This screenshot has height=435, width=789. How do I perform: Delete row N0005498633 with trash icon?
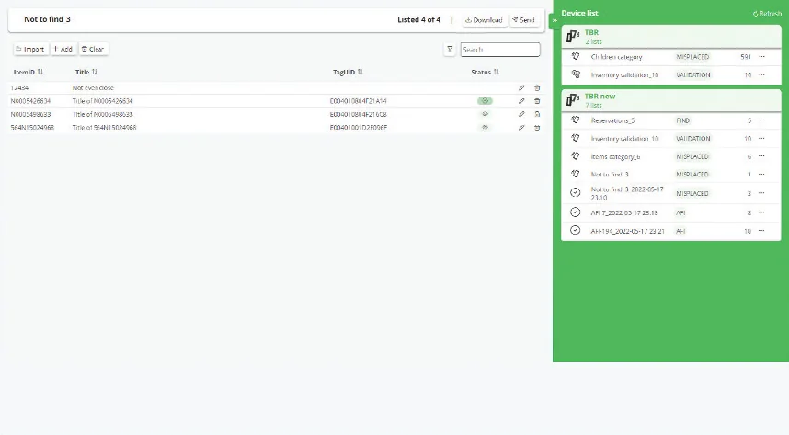click(x=537, y=114)
